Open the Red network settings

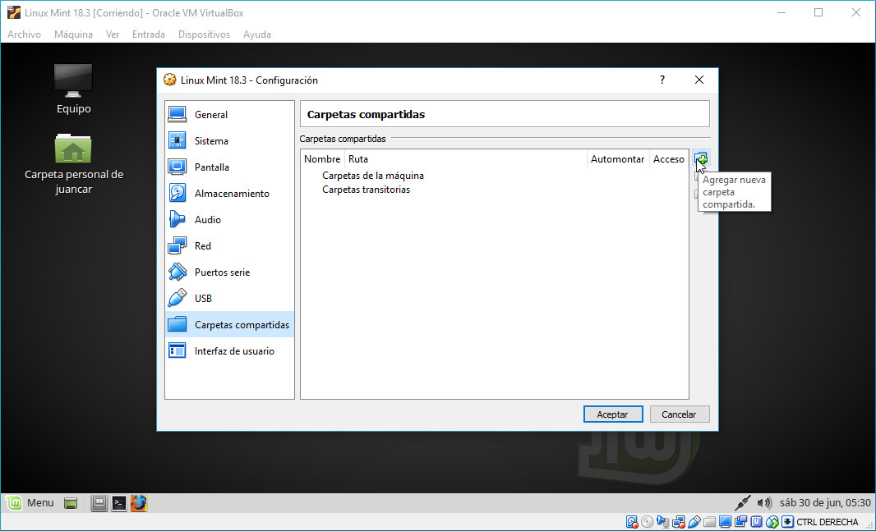tap(202, 246)
